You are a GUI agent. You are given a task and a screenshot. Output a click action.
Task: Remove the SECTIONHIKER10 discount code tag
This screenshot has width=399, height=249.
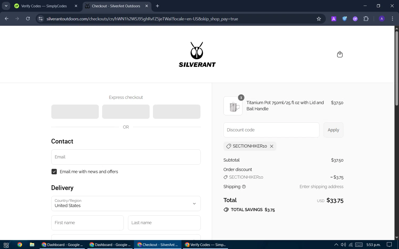point(272,146)
